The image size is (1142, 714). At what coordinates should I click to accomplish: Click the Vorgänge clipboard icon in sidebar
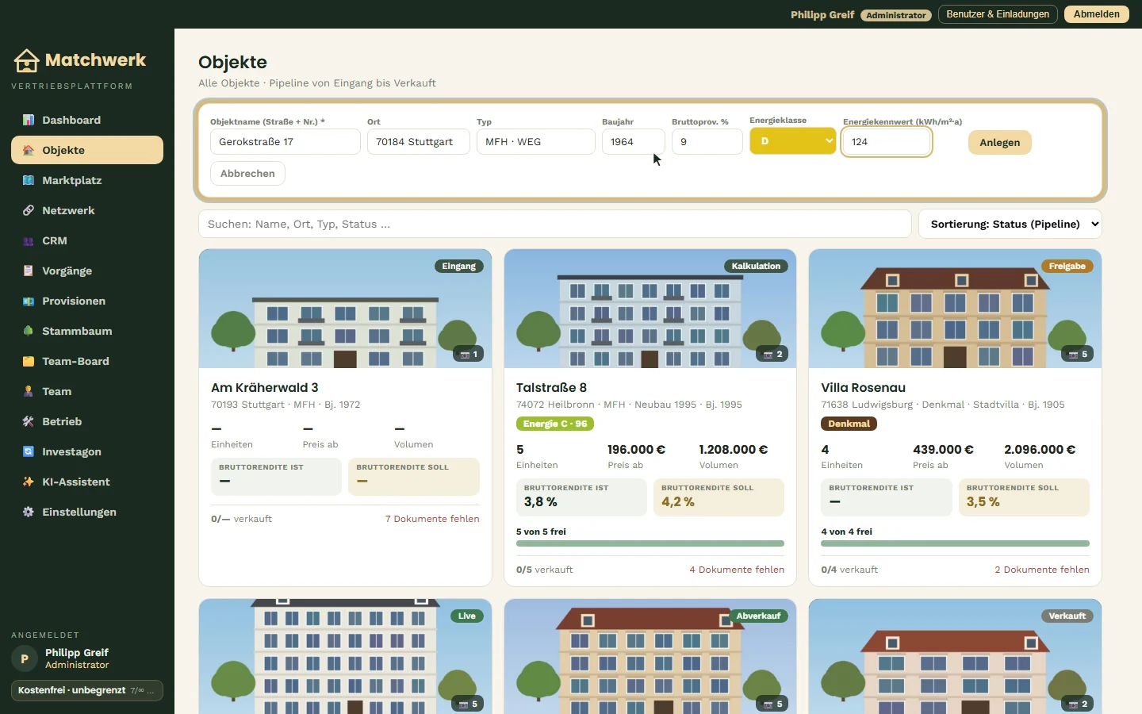pos(29,271)
